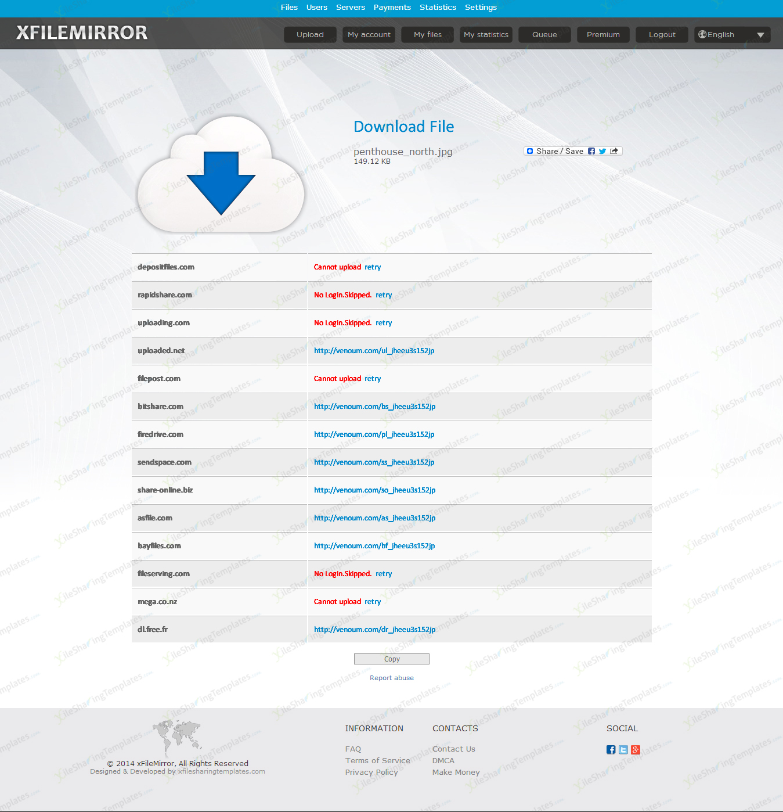Open the FAQ footer link
Screen dimensions: 783x812
(x=353, y=749)
